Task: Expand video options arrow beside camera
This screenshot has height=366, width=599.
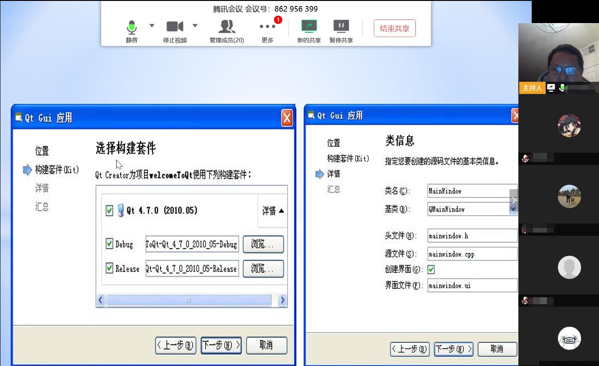Action: tap(195, 25)
